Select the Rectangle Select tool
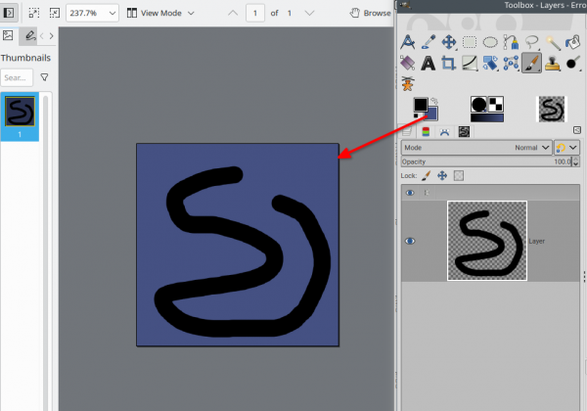Viewport: 587px width, 411px height. [x=470, y=42]
